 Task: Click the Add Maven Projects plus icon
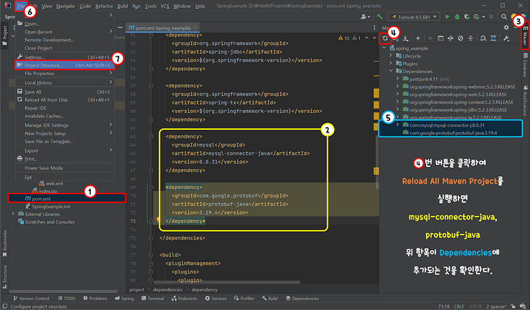pos(418,38)
